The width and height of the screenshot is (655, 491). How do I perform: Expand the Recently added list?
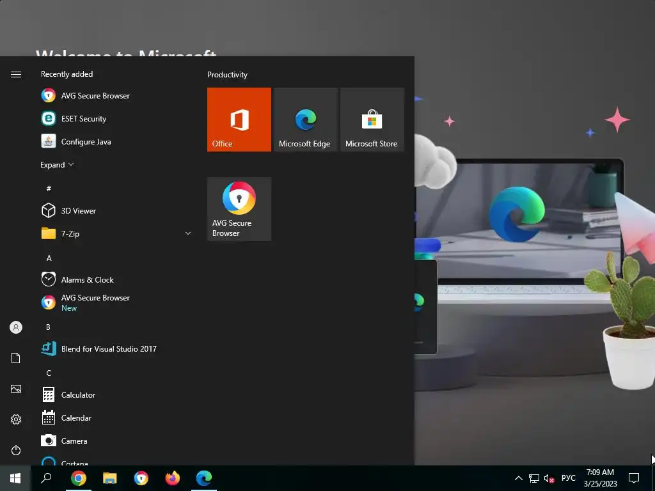pyautogui.click(x=57, y=165)
